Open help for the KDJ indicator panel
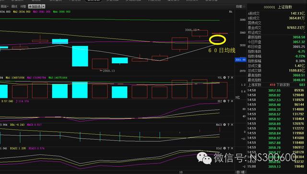 click(228, 101)
